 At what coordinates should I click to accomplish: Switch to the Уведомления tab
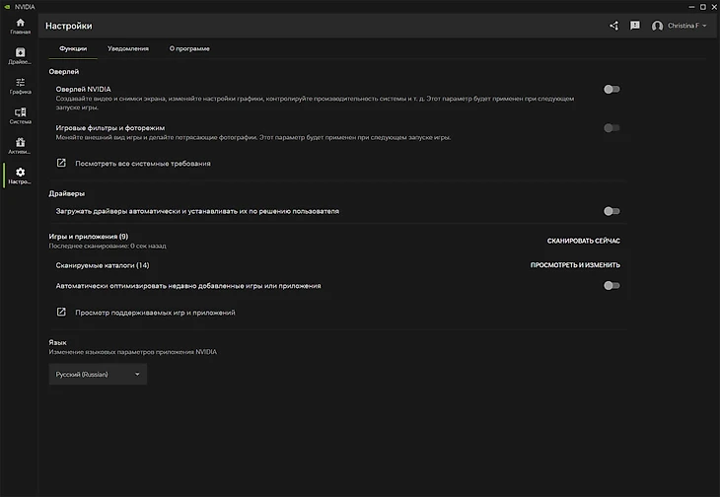coord(128,48)
